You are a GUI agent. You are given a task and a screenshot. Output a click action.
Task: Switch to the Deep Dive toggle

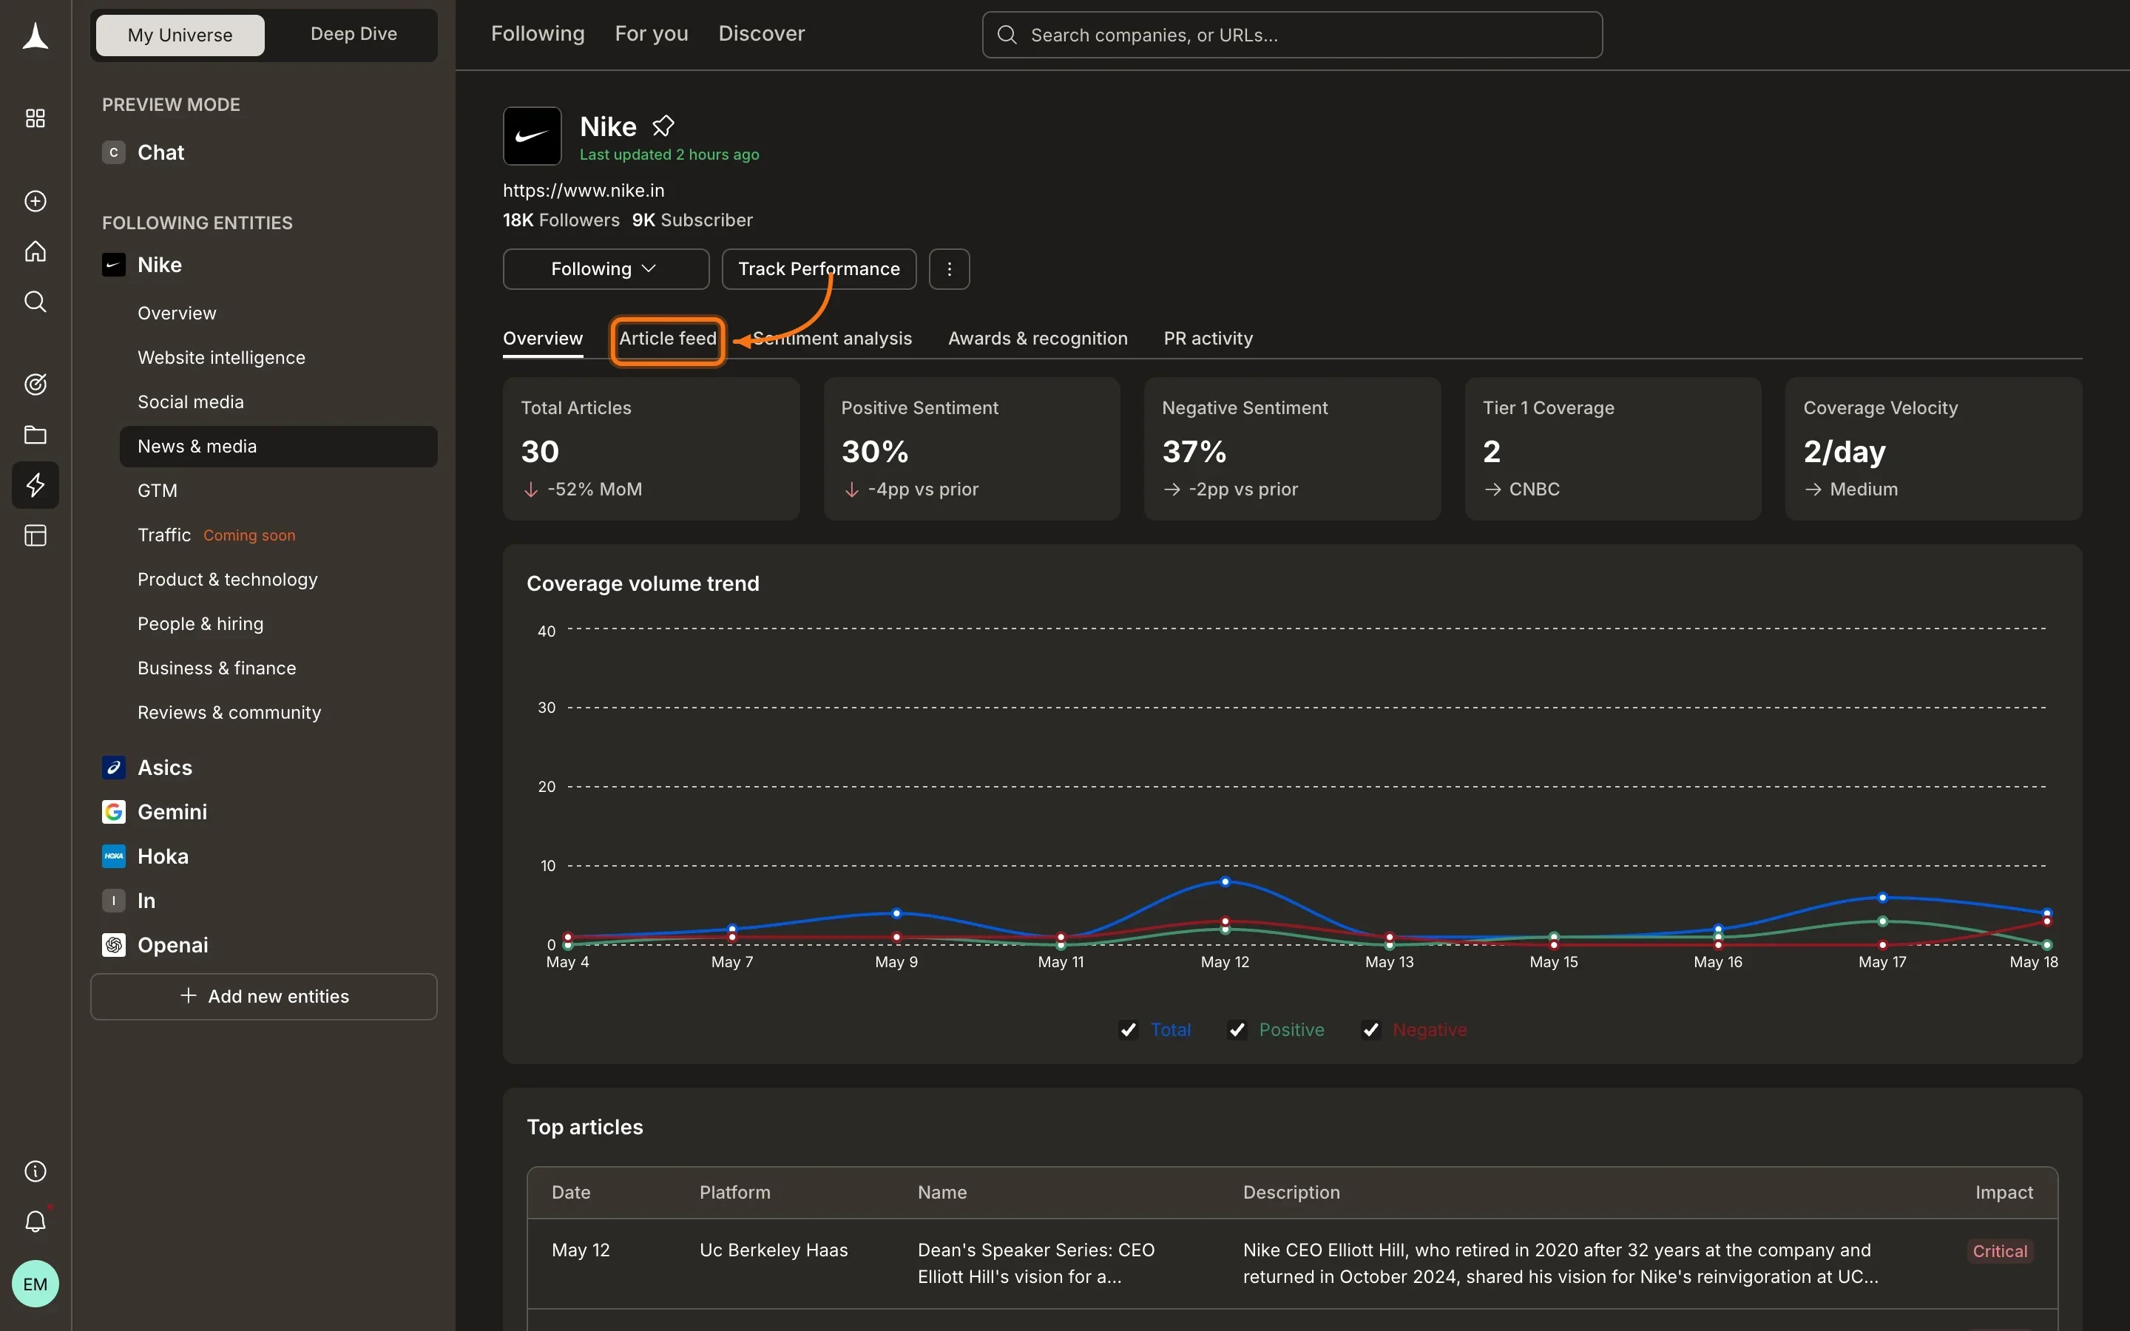[354, 34]
